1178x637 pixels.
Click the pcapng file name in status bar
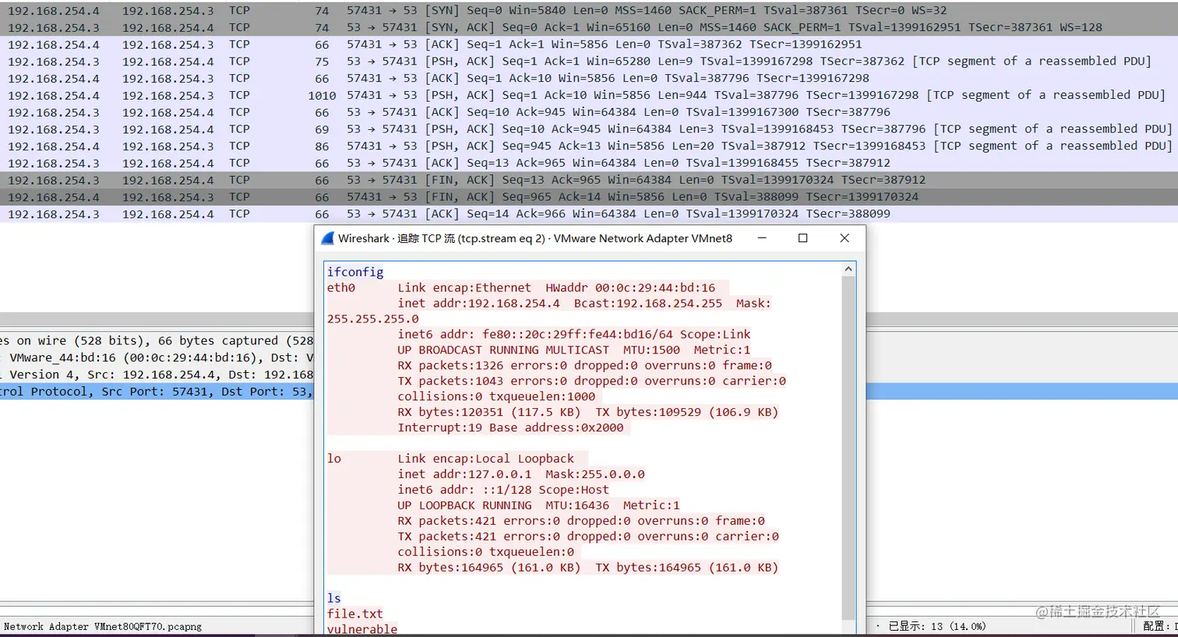click(102, 626)
